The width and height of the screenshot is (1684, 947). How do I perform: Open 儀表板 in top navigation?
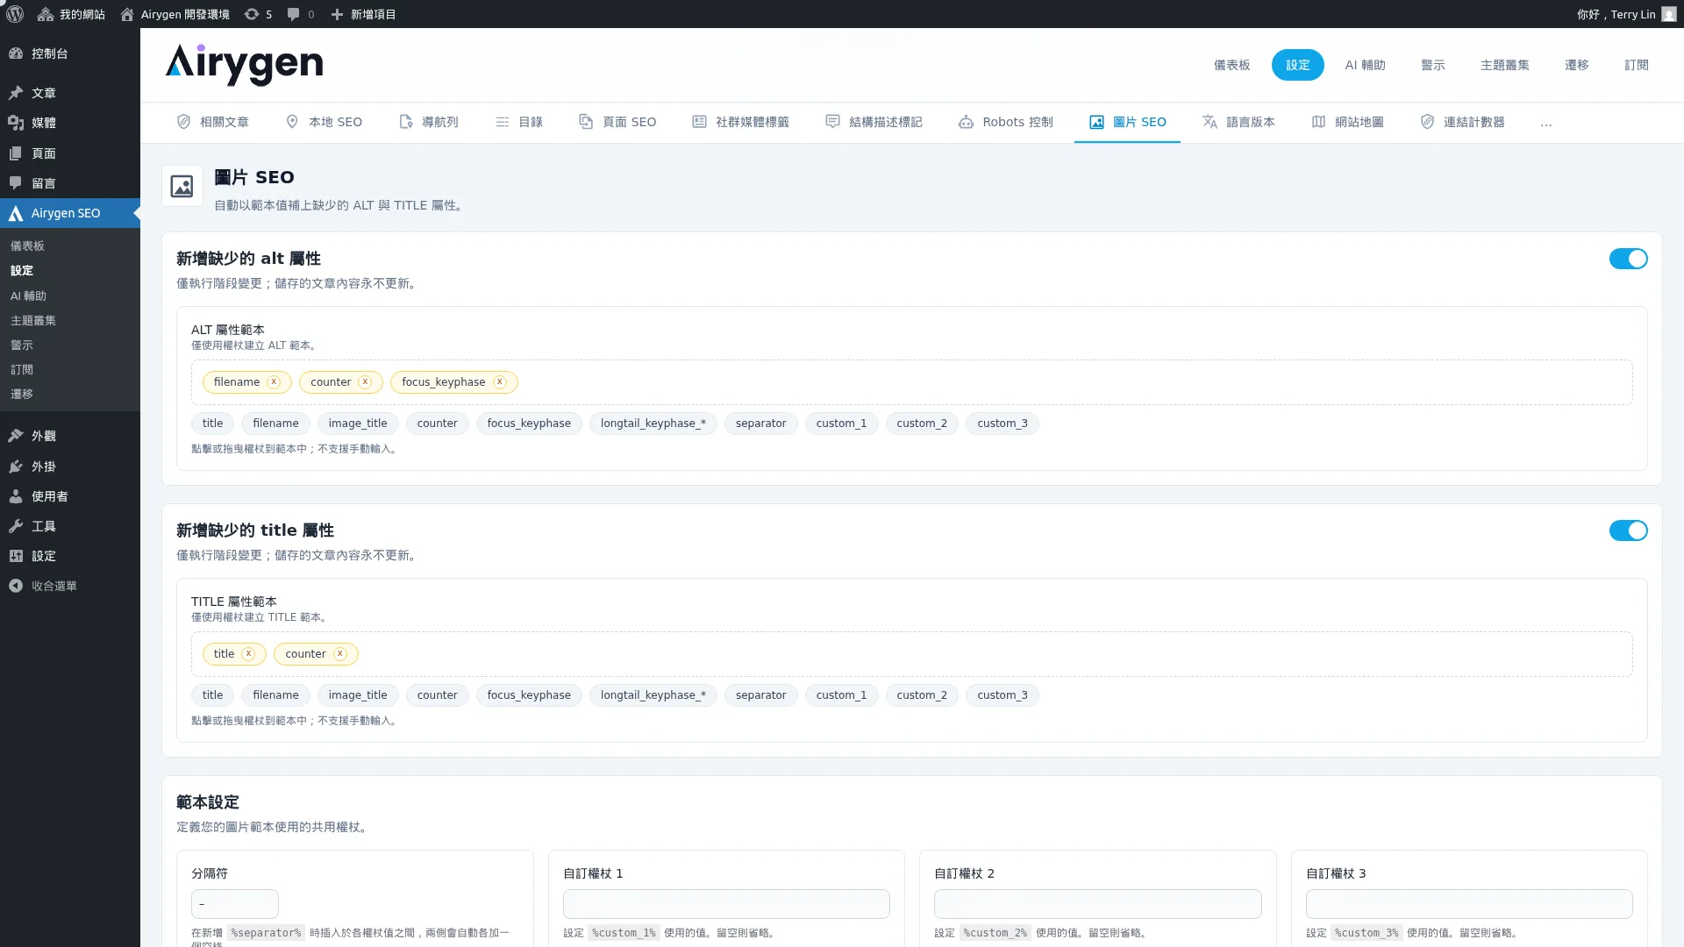(x=1231, y=65)
